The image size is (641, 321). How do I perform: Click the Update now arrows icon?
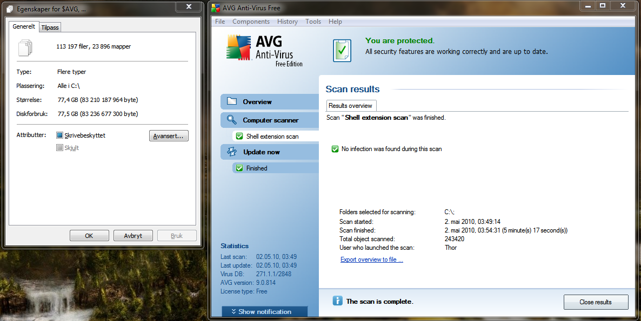point(232,152)
